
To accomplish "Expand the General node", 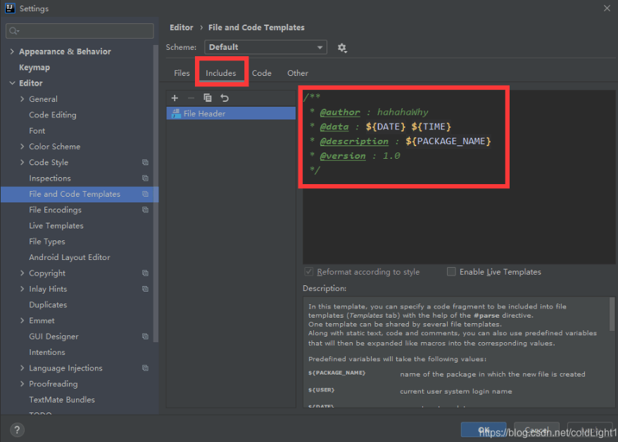I will 22,99.
